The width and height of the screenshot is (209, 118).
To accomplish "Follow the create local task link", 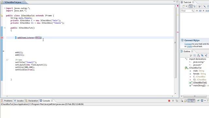I will [x=189, y=47].
